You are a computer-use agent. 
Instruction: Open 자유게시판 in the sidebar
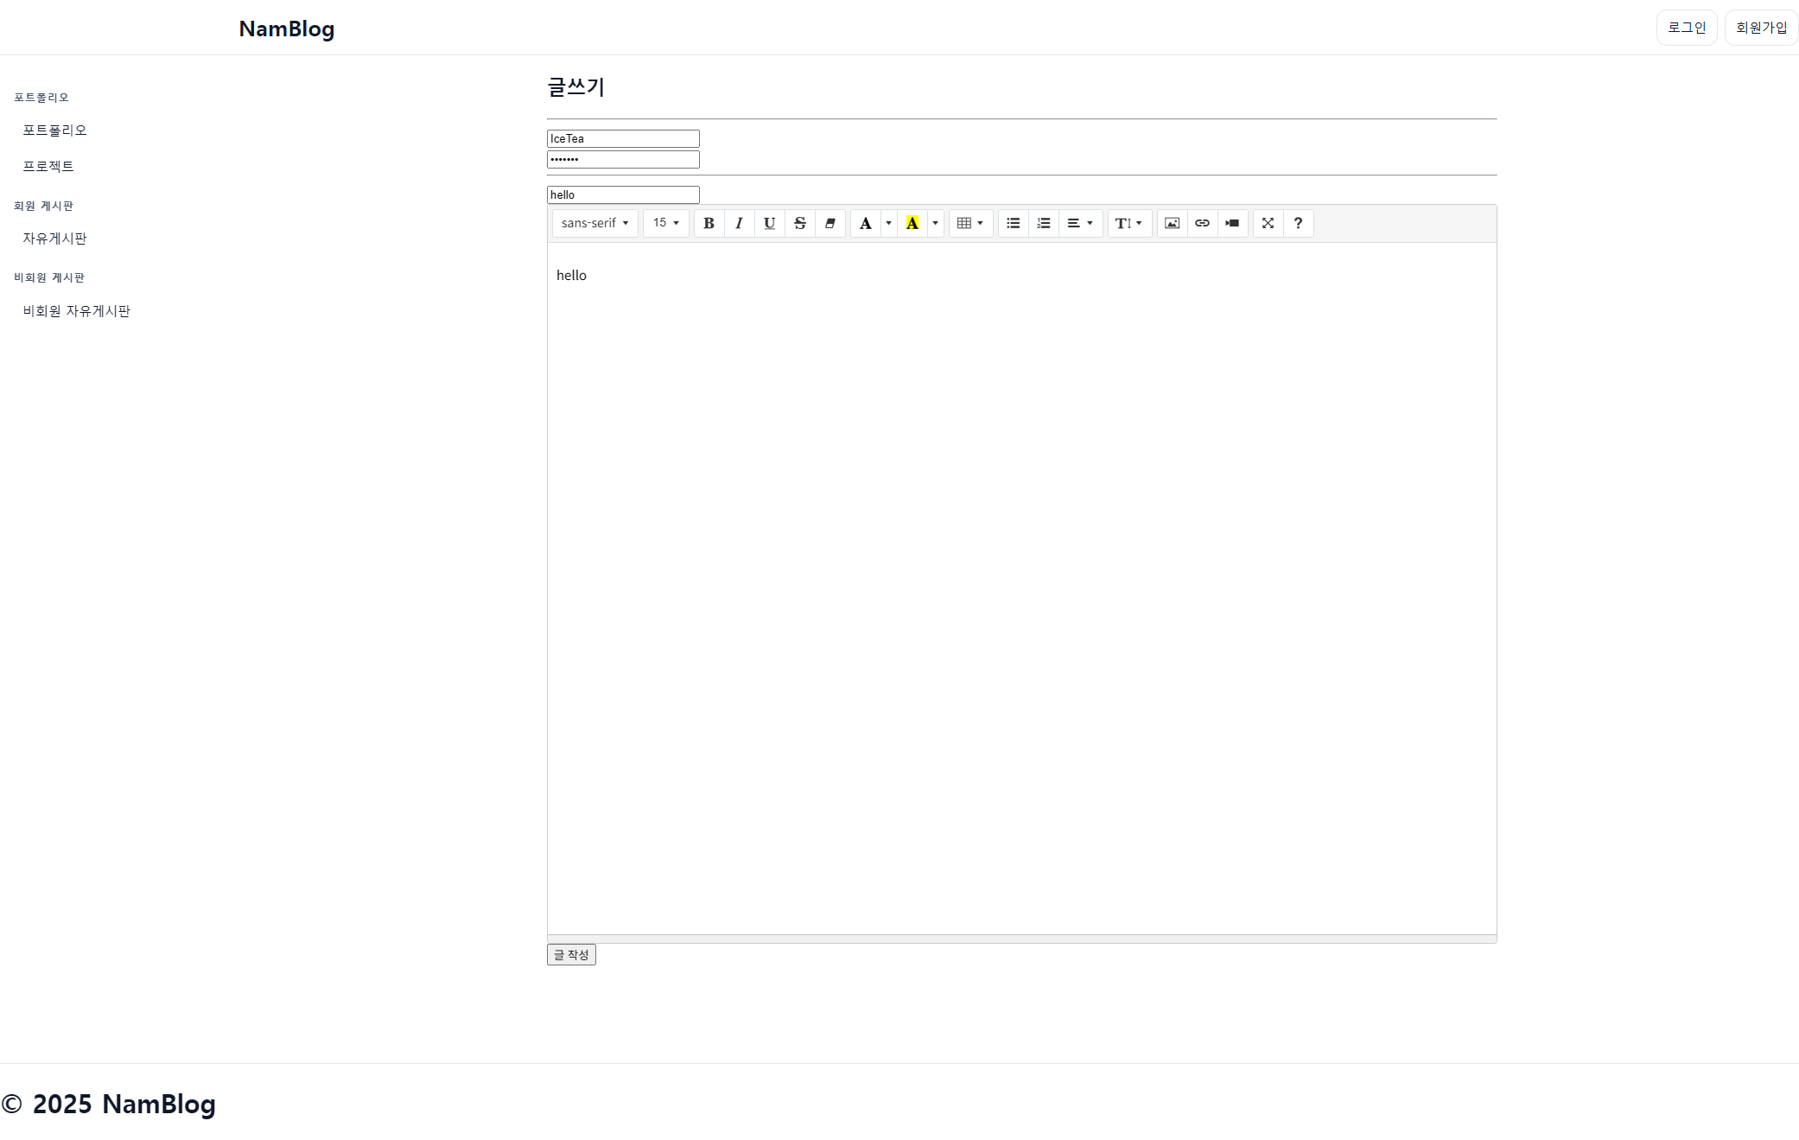54,239
